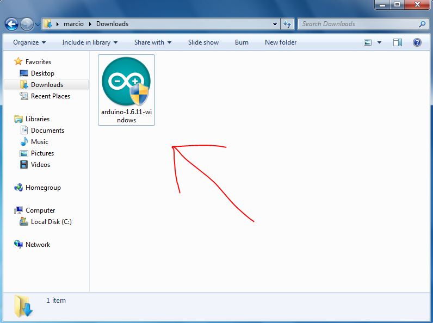433x323 pixels.
Task: Change the view with the view icon
Action: coord(368,42)
